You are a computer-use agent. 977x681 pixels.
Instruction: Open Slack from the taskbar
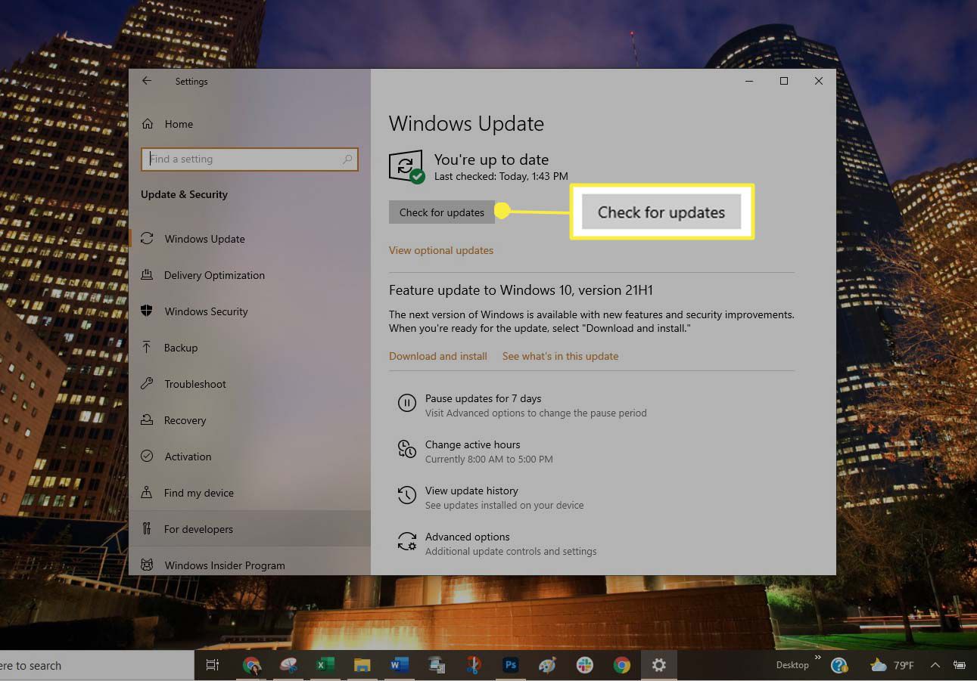(x=584, y=665)
